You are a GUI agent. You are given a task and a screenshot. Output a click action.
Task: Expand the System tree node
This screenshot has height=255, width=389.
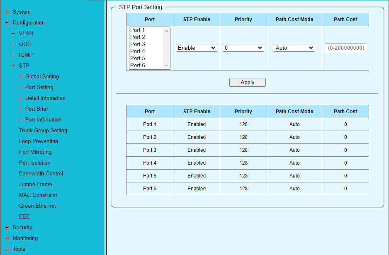coord(7,12)
